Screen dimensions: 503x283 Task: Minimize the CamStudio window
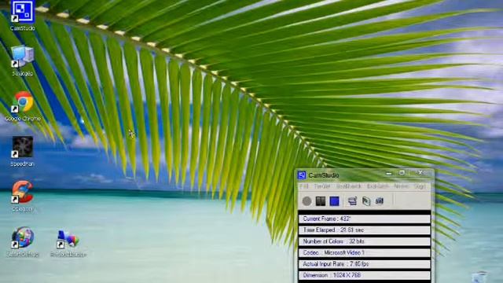[x=389, y=173]
